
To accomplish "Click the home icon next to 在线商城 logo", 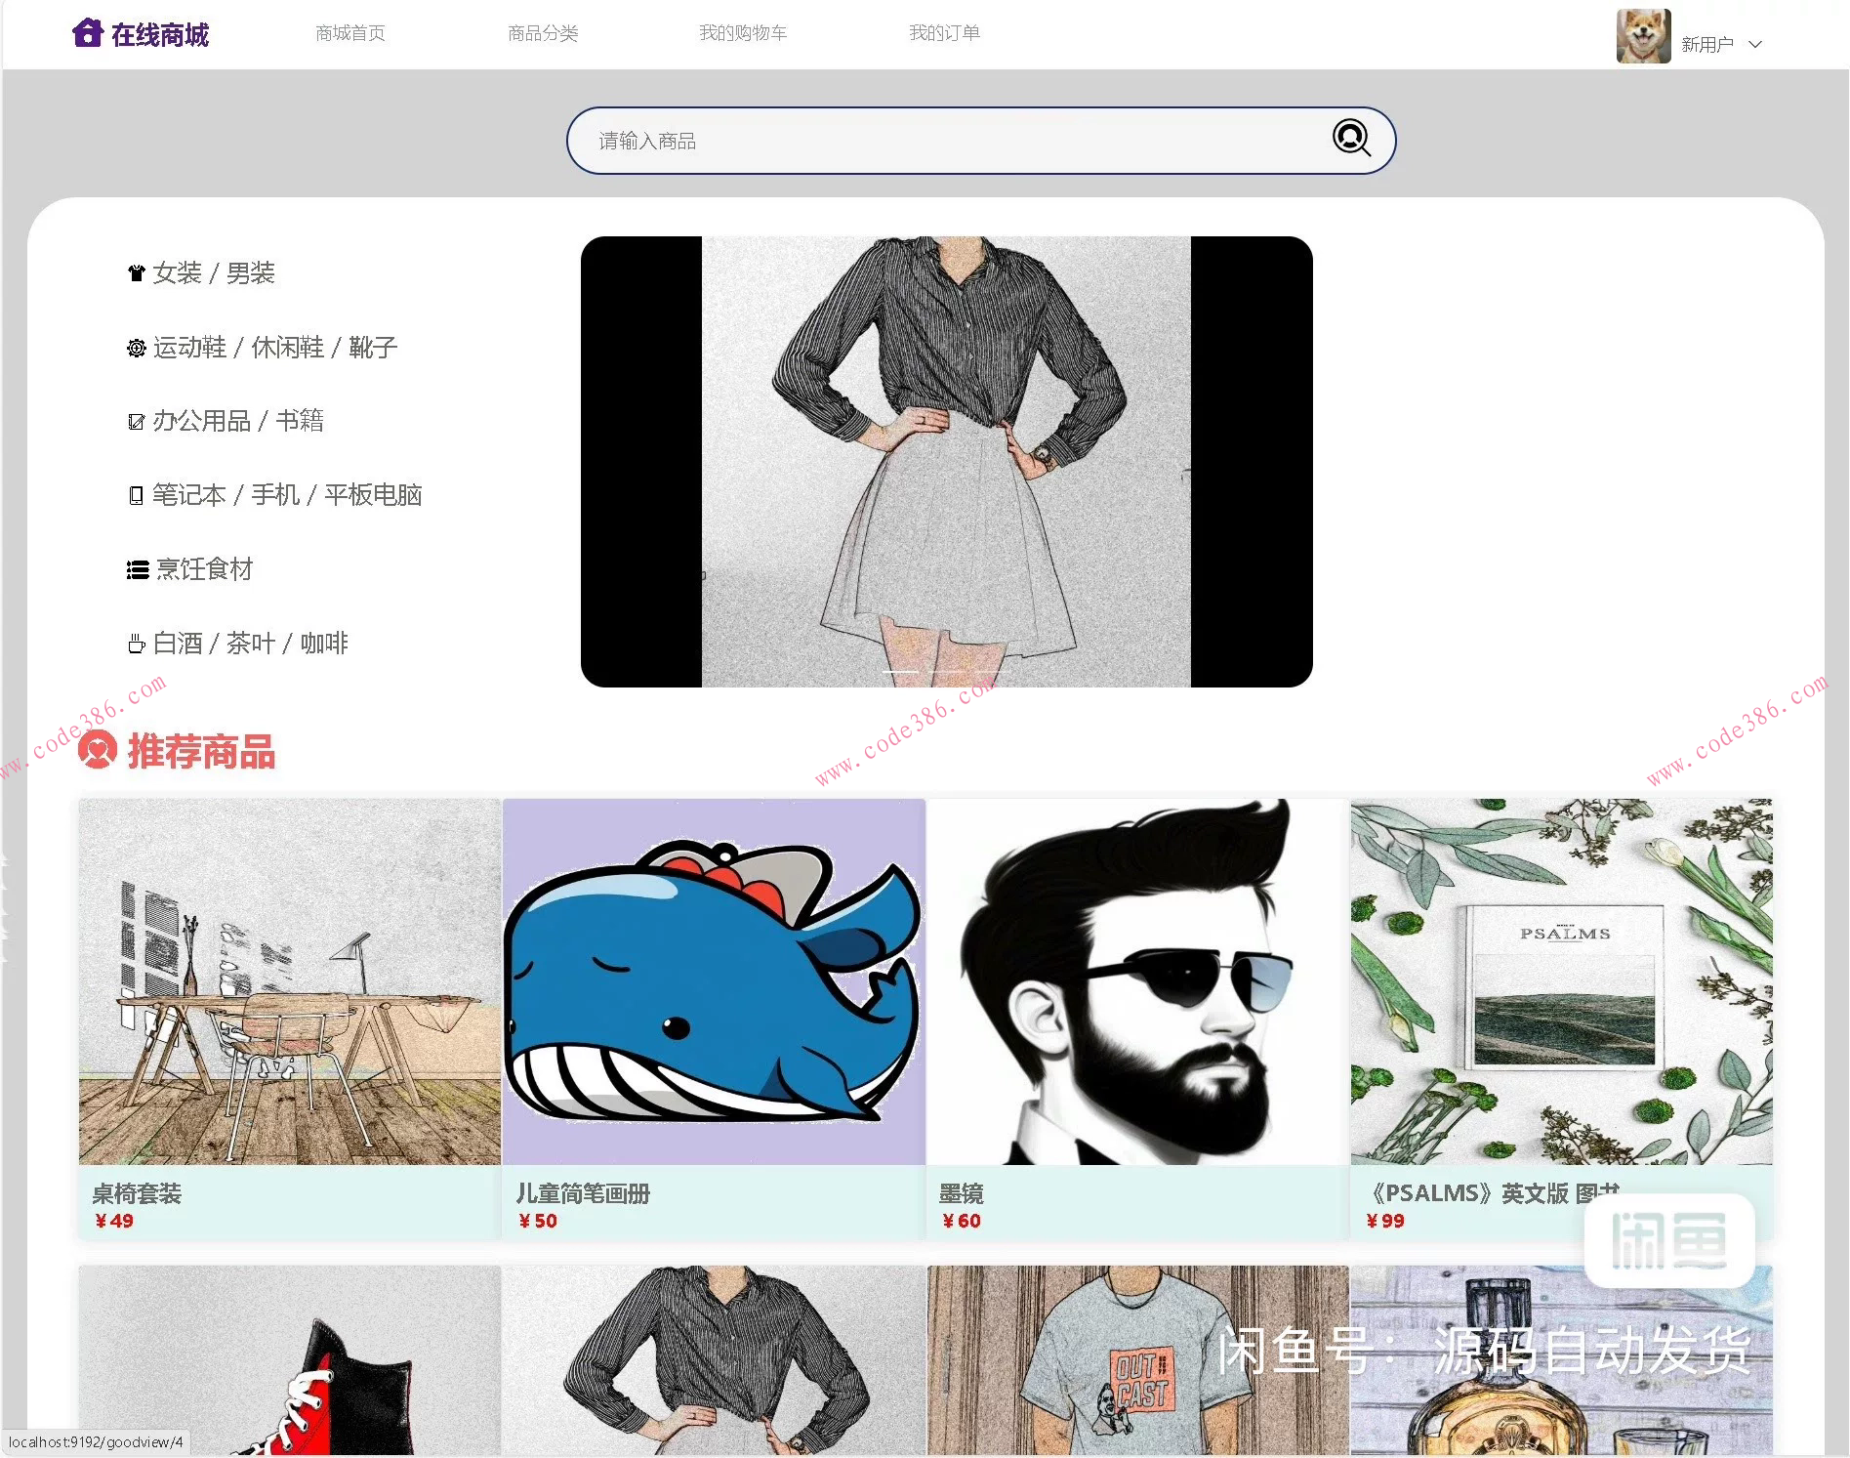I will (x=88, y=32).
